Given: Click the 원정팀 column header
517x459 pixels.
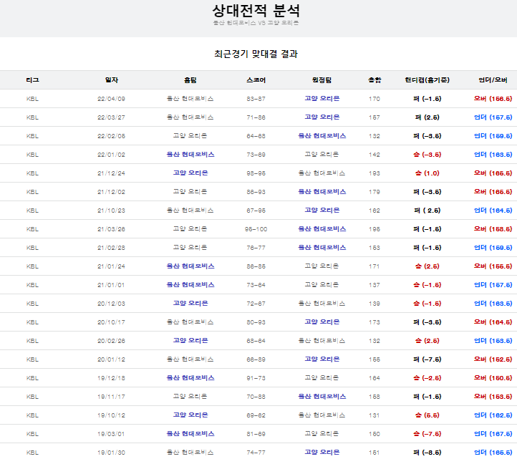Looking at the screenshot, I should click(322, 79).
